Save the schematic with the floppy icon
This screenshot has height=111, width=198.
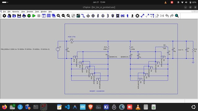pos(19,16)
